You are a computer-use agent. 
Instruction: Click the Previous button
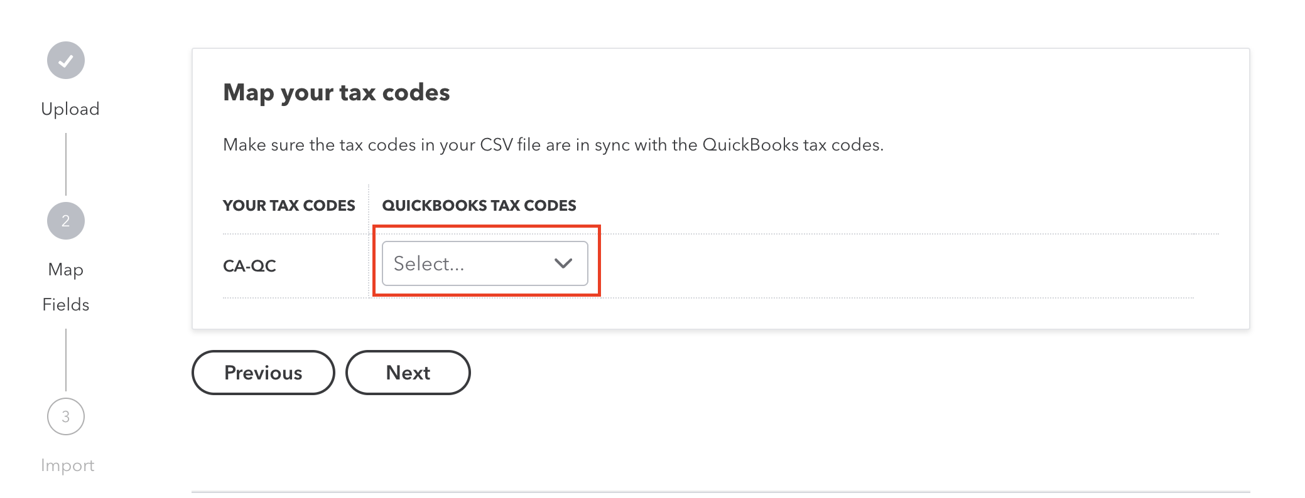click(263, 372)
